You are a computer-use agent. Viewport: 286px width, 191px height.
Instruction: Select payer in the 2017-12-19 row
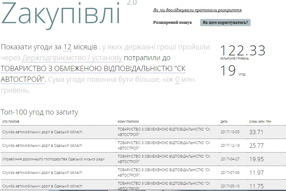tap(42, 146)
